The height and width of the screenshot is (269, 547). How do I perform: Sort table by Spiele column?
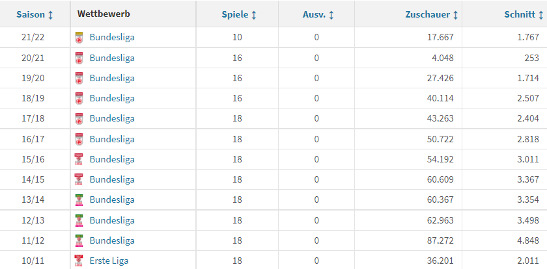tap(239, 14)
